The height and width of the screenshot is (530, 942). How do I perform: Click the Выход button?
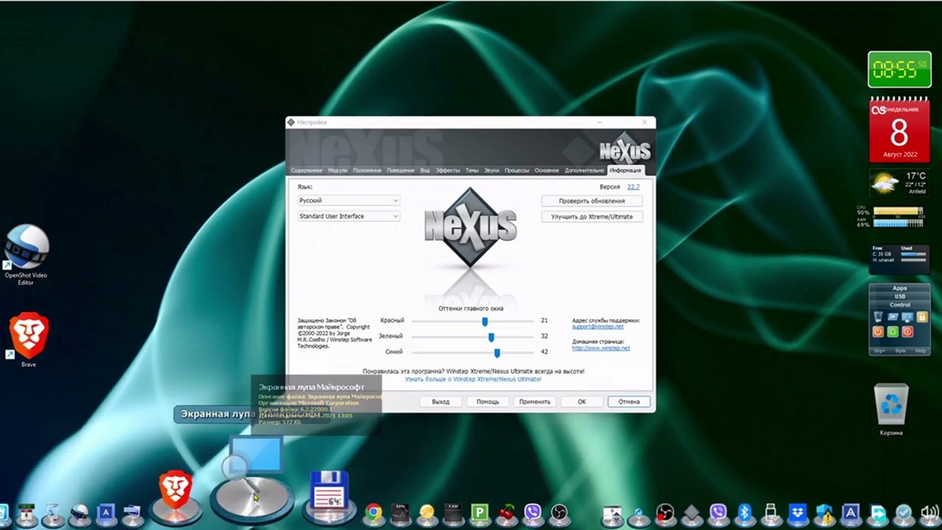tap(441, 402)
